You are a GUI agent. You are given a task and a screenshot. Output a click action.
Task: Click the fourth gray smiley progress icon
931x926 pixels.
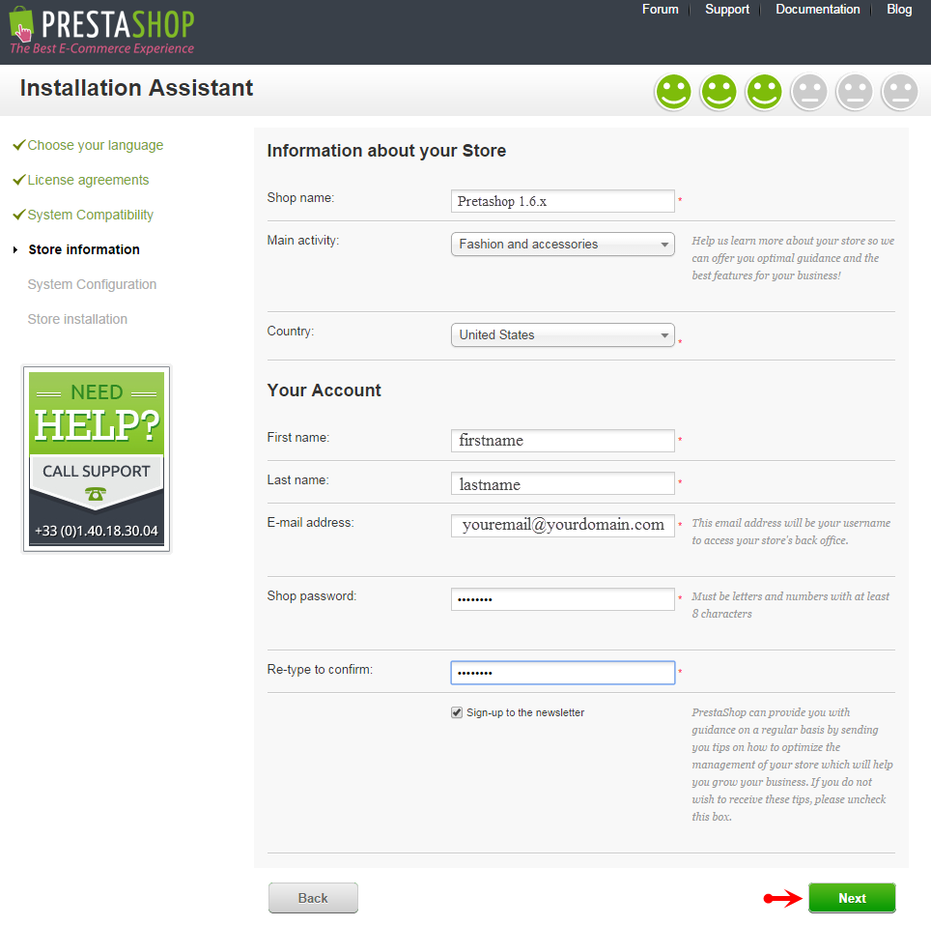coord(809,92)
